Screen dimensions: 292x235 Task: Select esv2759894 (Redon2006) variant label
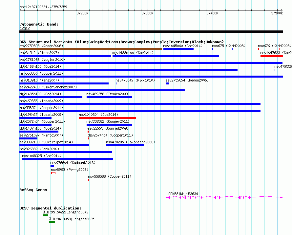187,80
